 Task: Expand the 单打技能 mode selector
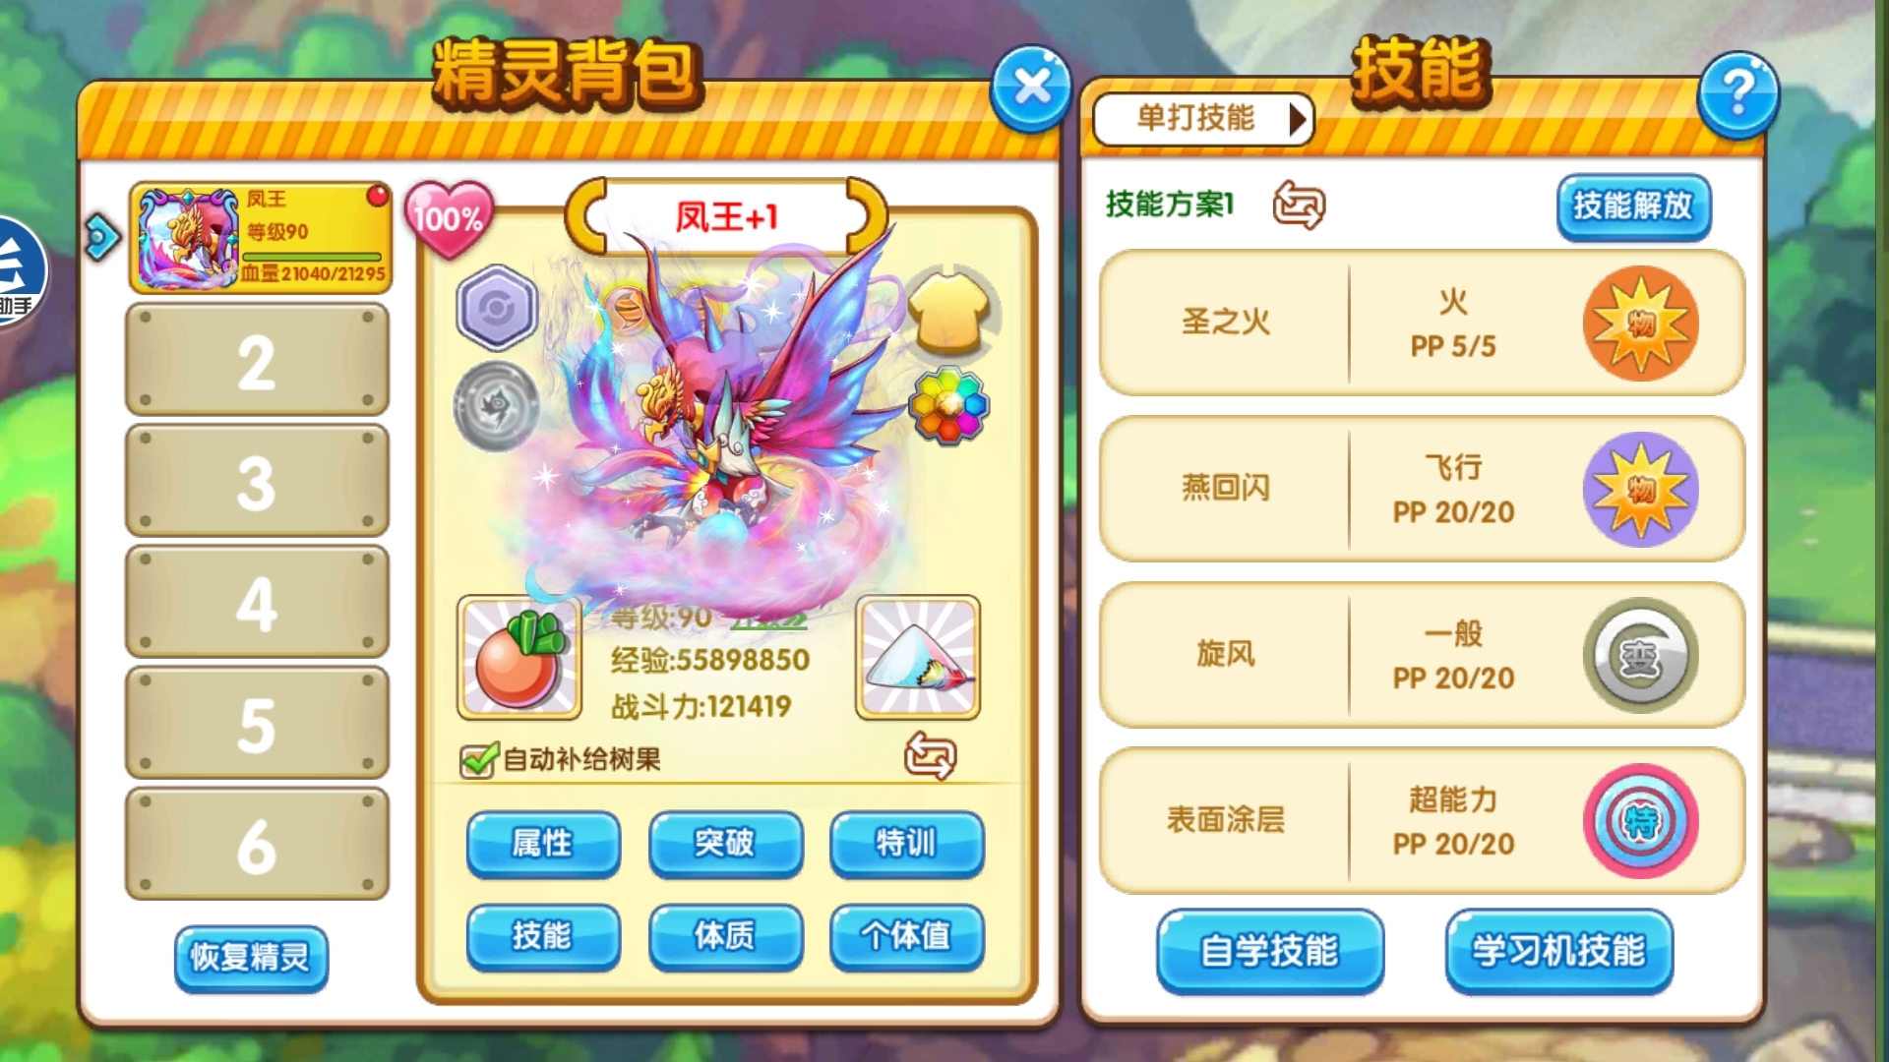click(1203, 119)
